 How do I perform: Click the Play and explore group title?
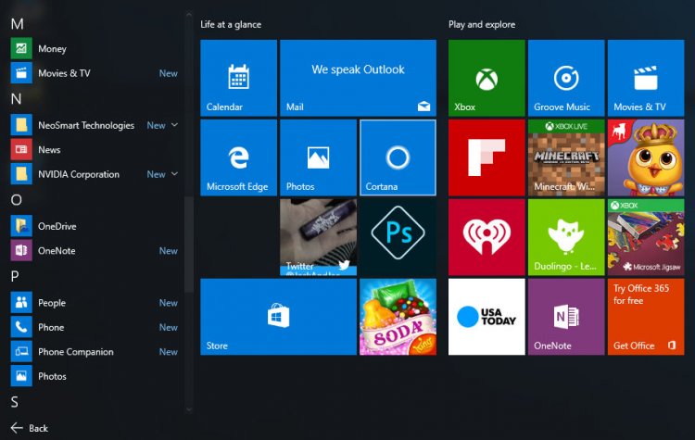tap(482, 24)
